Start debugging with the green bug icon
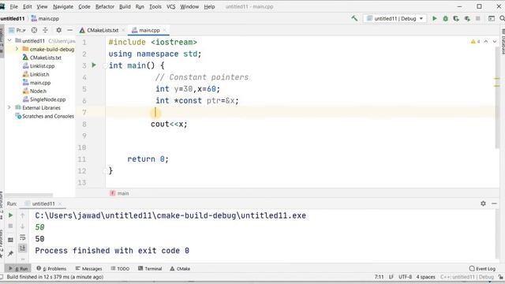This screenshot has height=284, width=505. [445, 19]
